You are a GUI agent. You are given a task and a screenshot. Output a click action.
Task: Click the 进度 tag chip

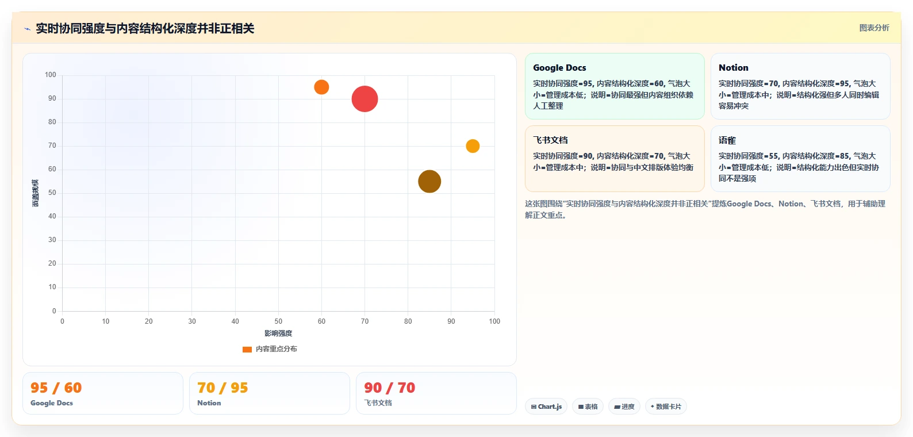[x=624, y=407]
